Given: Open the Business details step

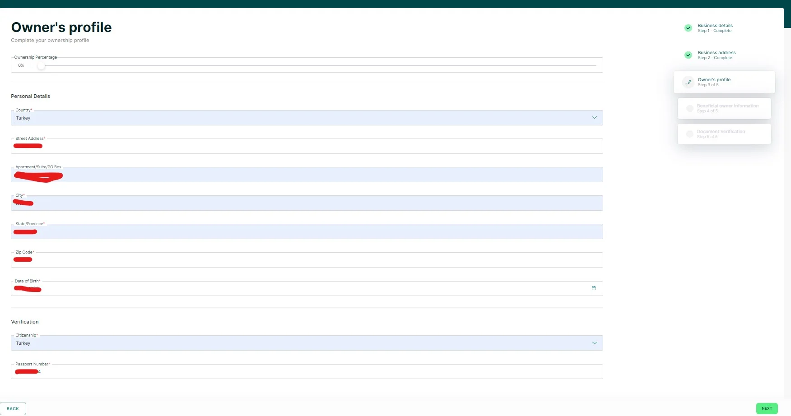Looking at the screenshot, I should click(x=715, y=28).
